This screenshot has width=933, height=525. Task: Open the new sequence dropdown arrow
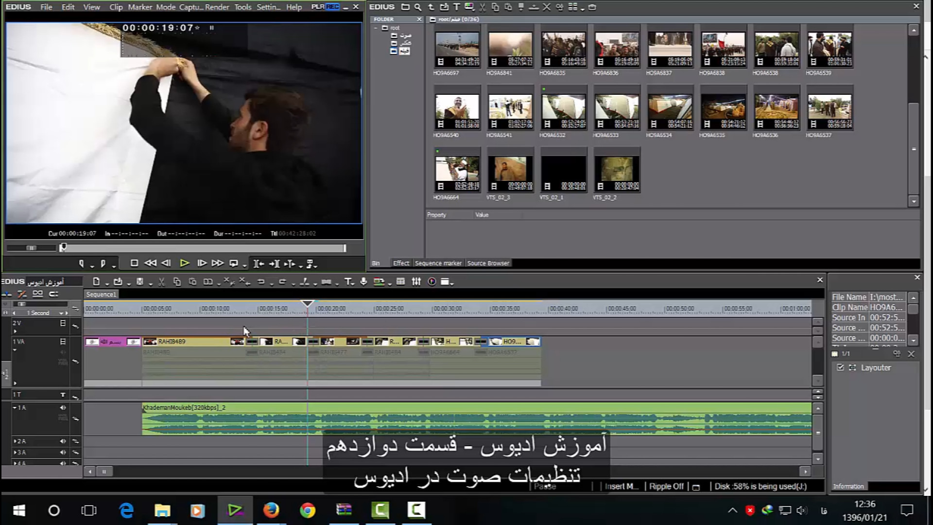tap(107, 283)
